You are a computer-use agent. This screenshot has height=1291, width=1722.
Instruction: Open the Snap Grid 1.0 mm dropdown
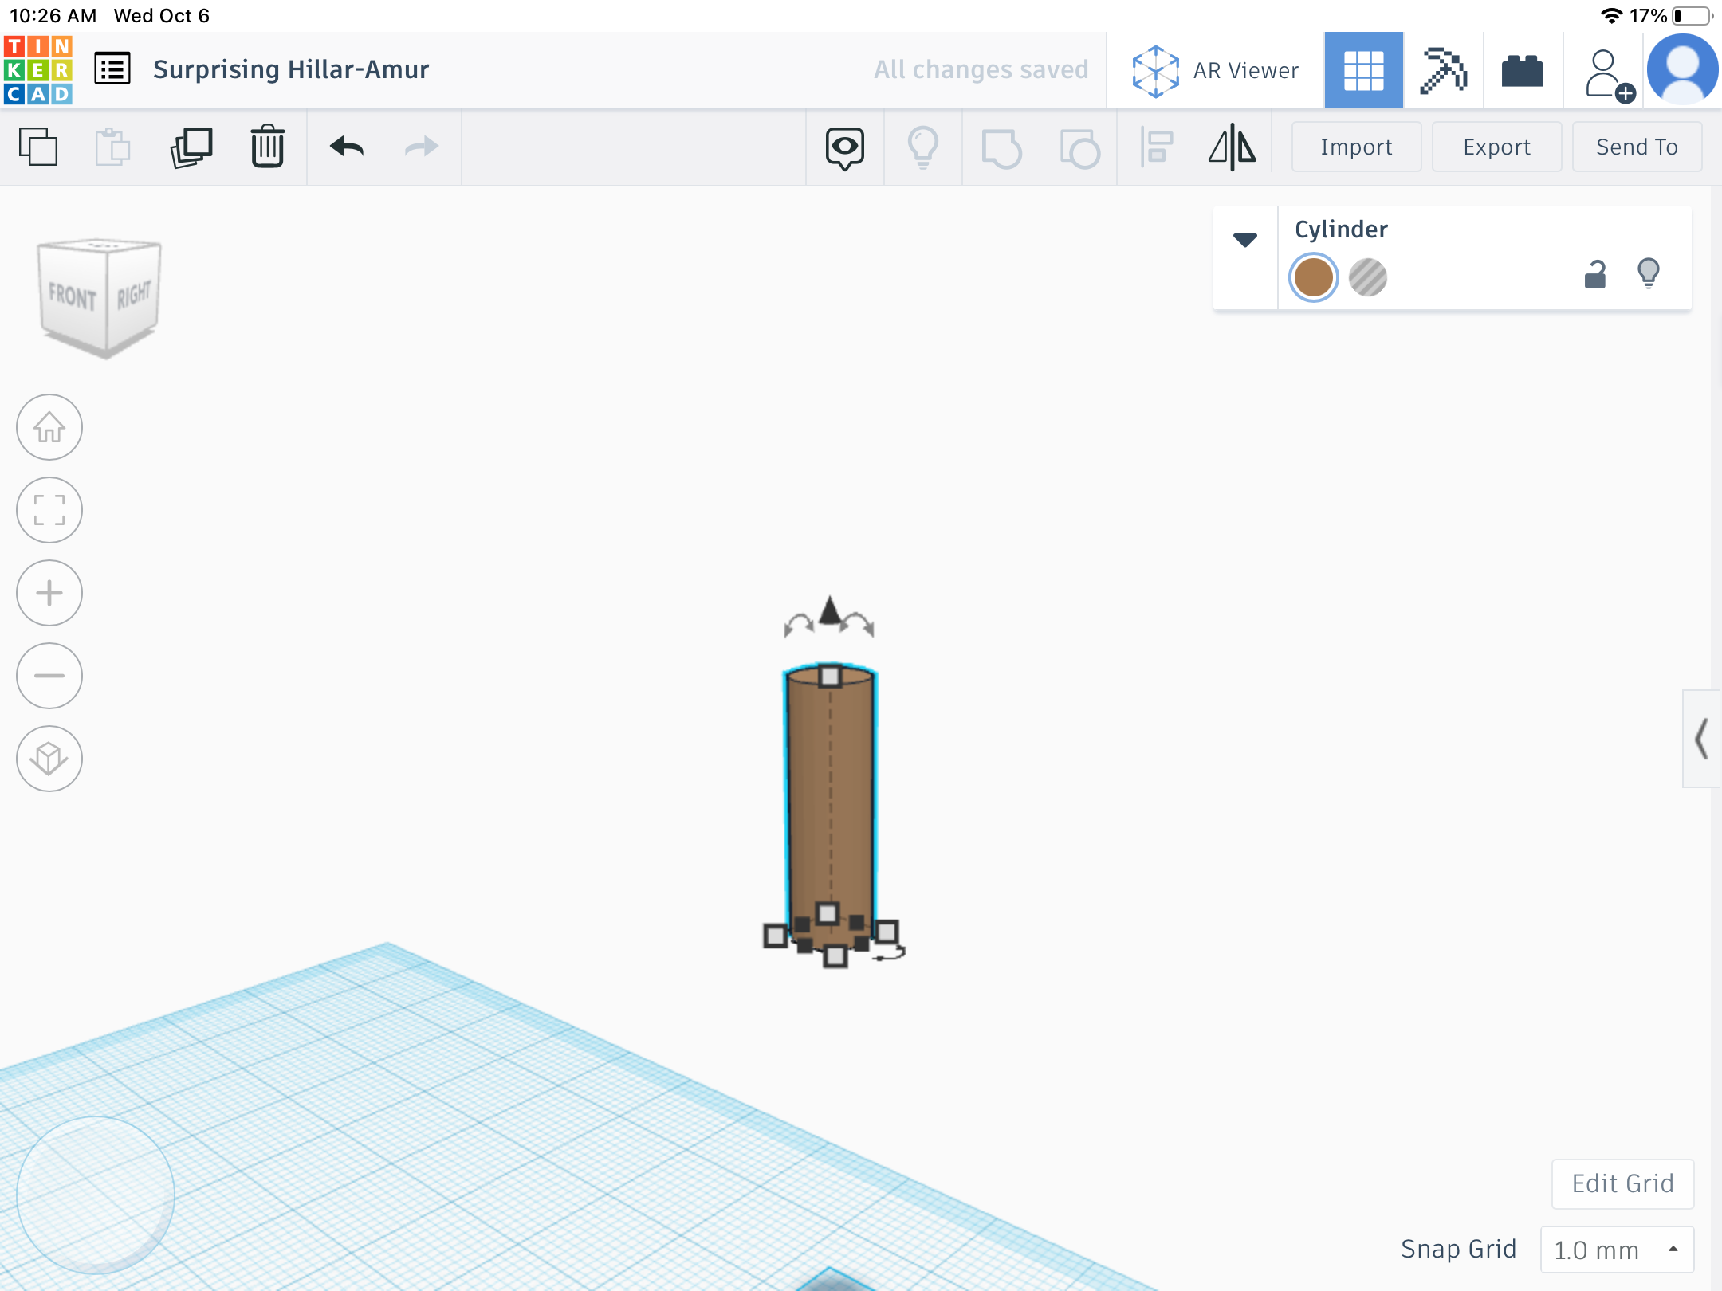(x=1617, y=1250)
